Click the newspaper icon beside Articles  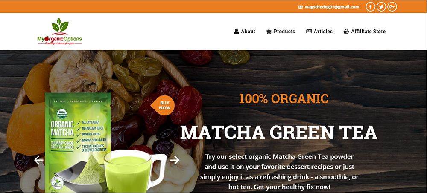(309, 31)
